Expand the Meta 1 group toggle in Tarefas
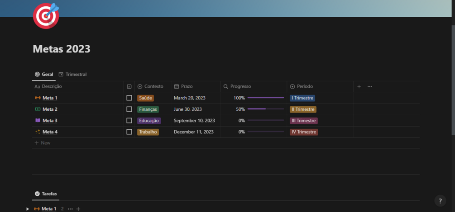 click(x=28, y=209)
